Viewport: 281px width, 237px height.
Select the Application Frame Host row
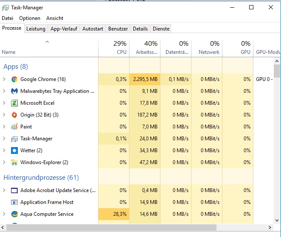click(x=47, y=202)
